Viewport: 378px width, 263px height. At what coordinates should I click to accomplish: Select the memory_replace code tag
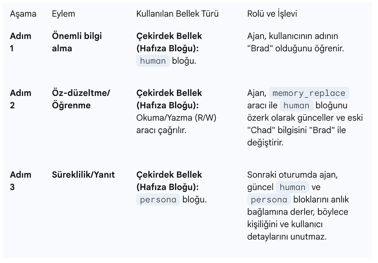pyautogui.click(x=309, y=93)
